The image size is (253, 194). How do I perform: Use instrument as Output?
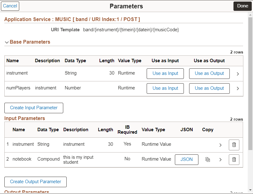[209, 73]
